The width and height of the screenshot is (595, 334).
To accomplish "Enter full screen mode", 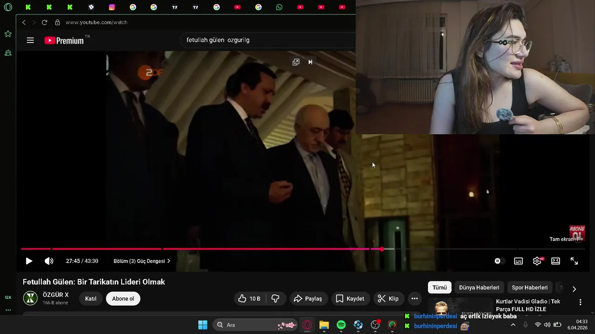I will [x=574, y=261].
